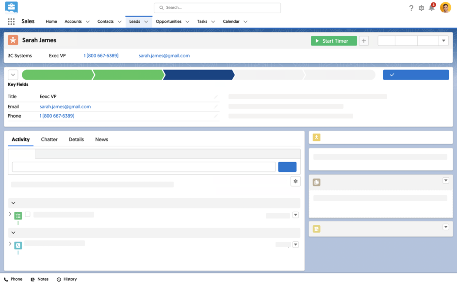The image size is (457, 286).
Task: Open Setup using the gear icon
Action: (421, 8)
